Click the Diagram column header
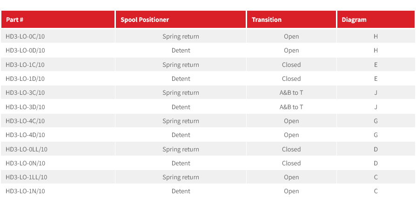The image size is (416, 203). click(354, 20)
